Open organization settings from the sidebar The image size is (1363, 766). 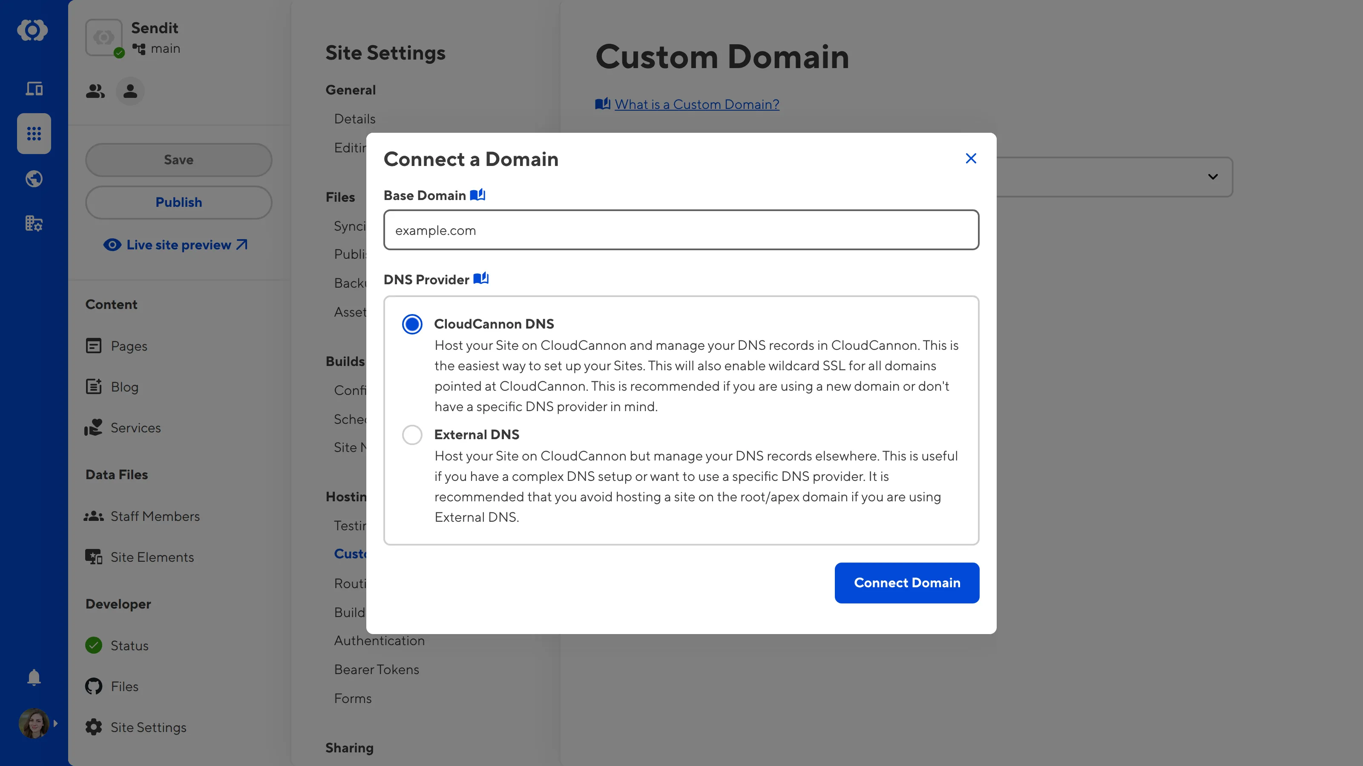[x=33, y=223]
